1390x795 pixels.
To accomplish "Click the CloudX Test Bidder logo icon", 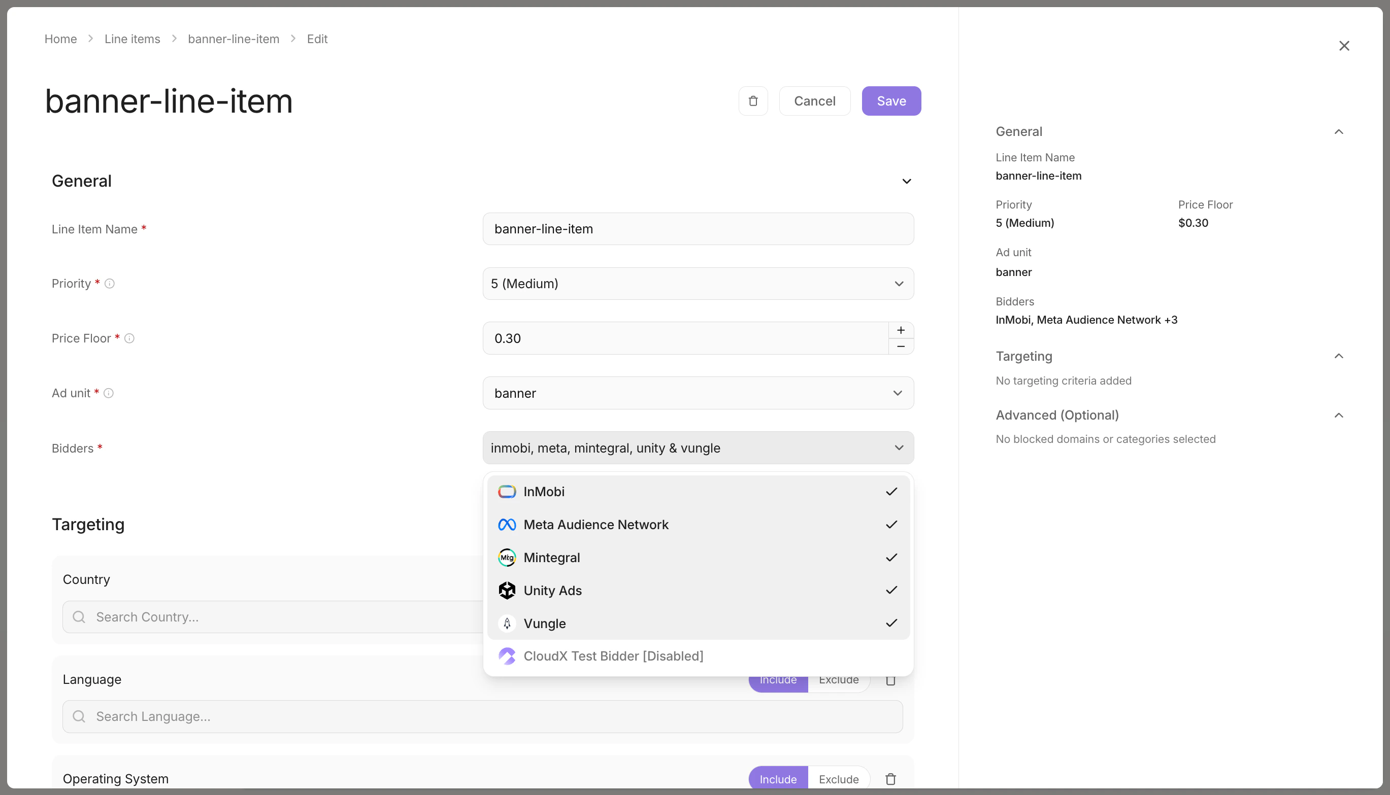I will point(507,656).
